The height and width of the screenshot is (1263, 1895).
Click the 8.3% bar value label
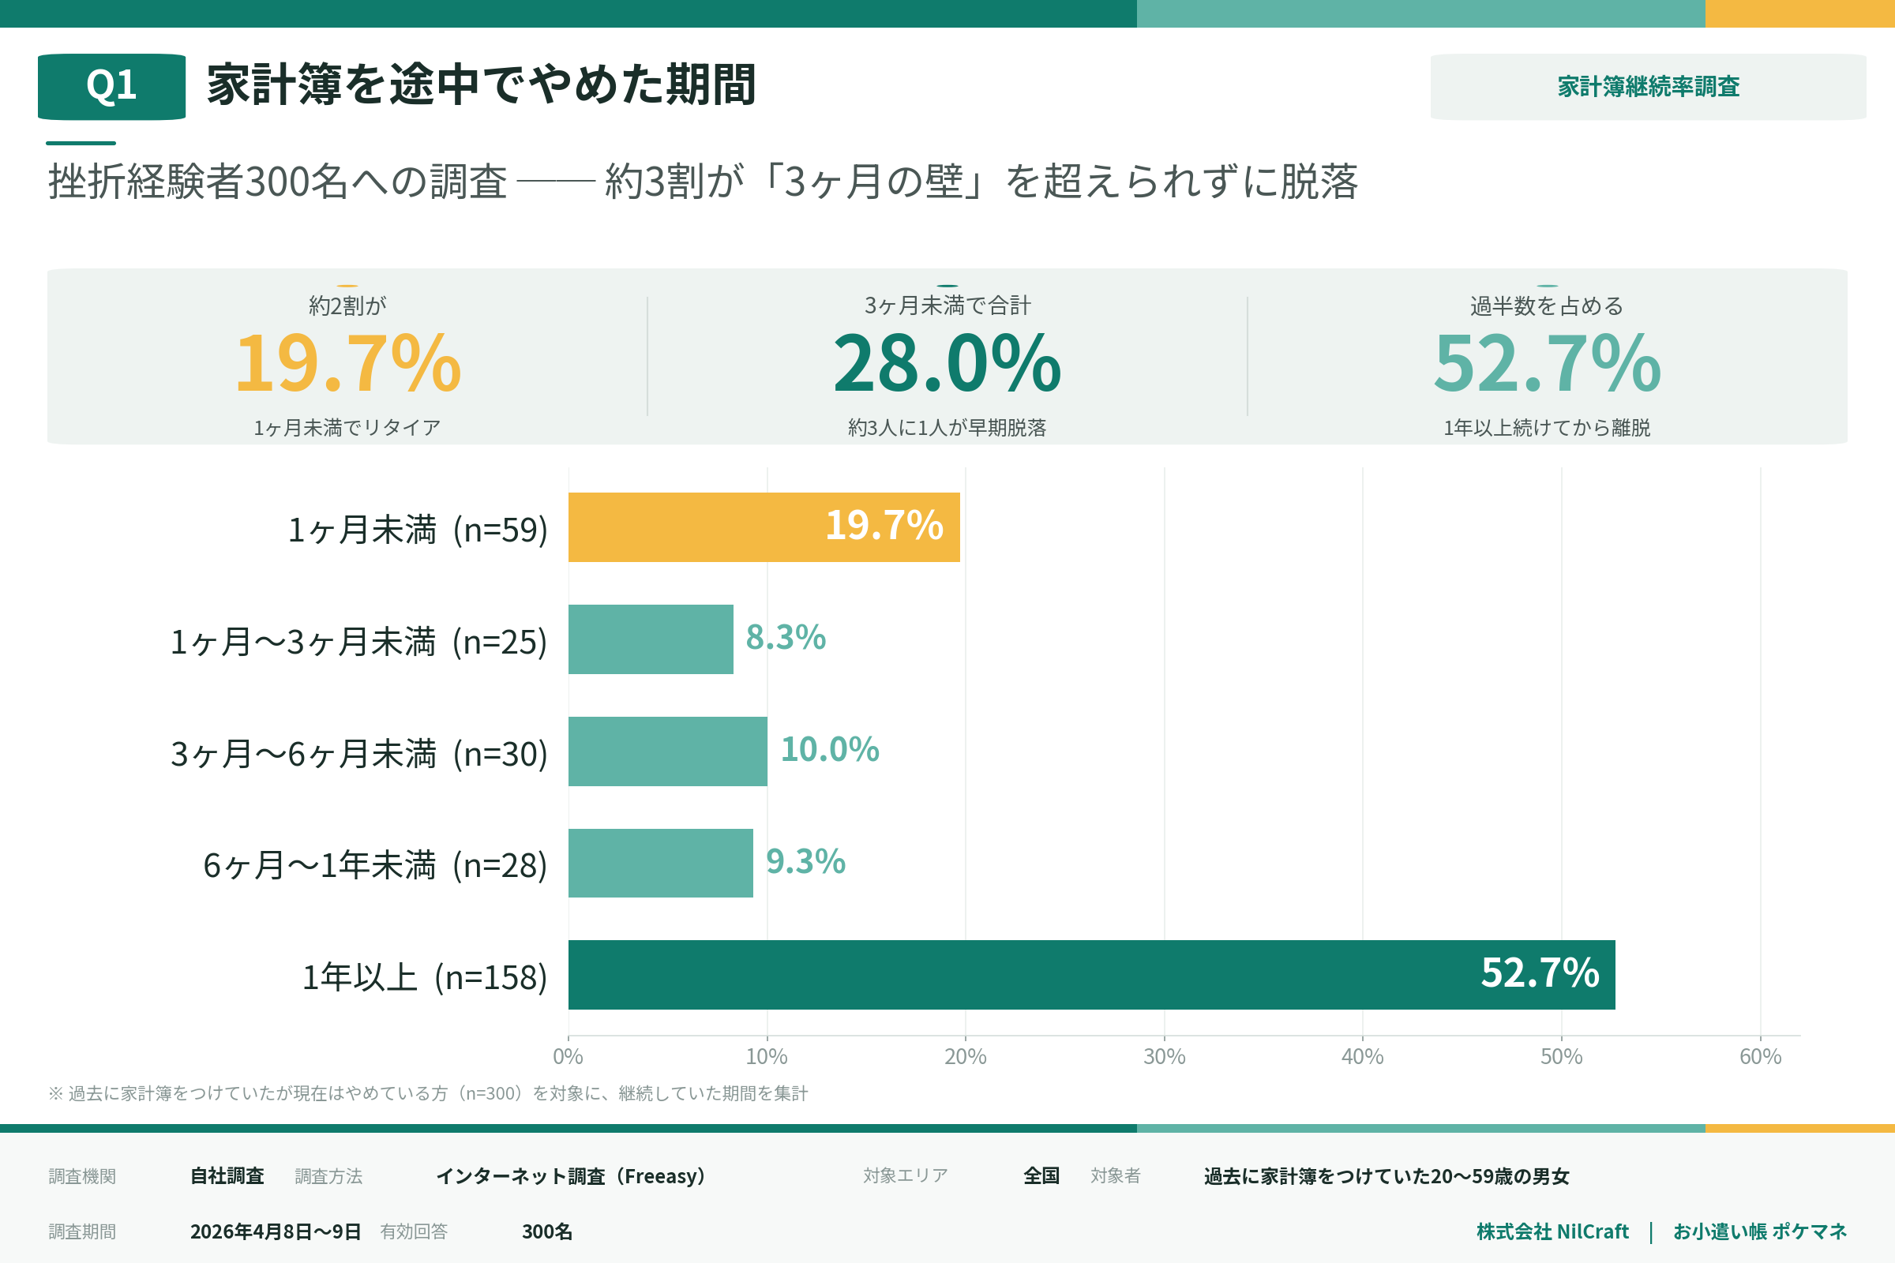786,638
